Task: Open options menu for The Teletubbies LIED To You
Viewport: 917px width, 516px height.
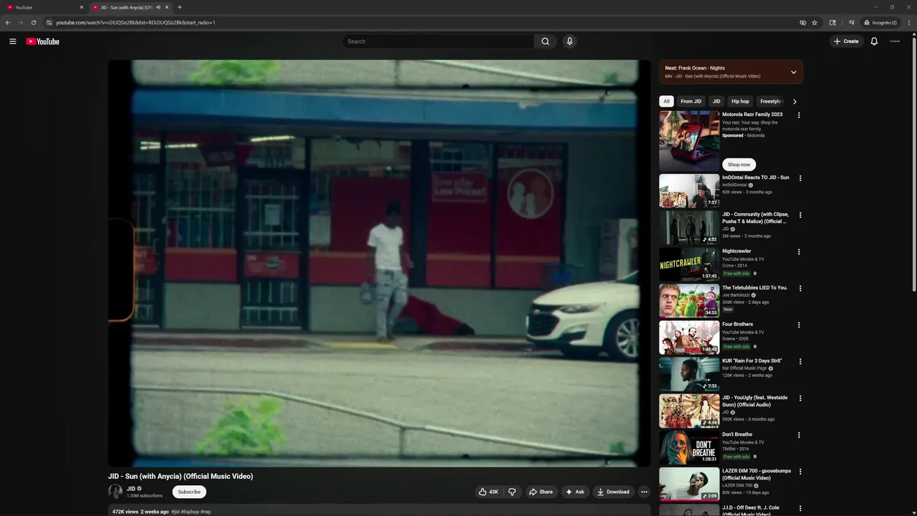Action: (x=800, y=289)
